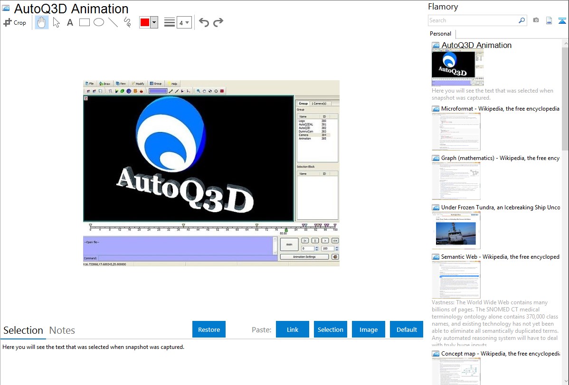Click the Anim button in the snapshot
Screen dimensions: 569x385
pos(289,244)
